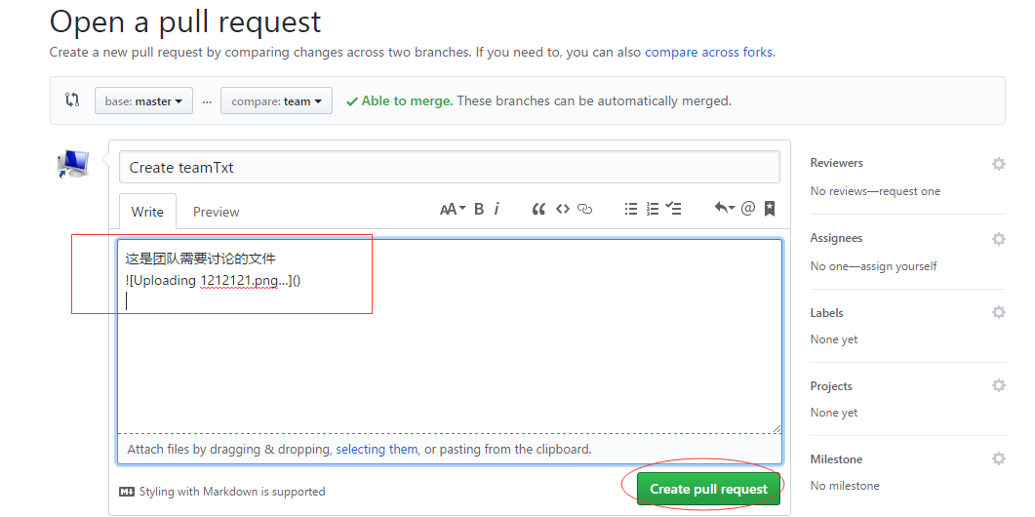Click the 'No milestone' text

tap(845, 486)
